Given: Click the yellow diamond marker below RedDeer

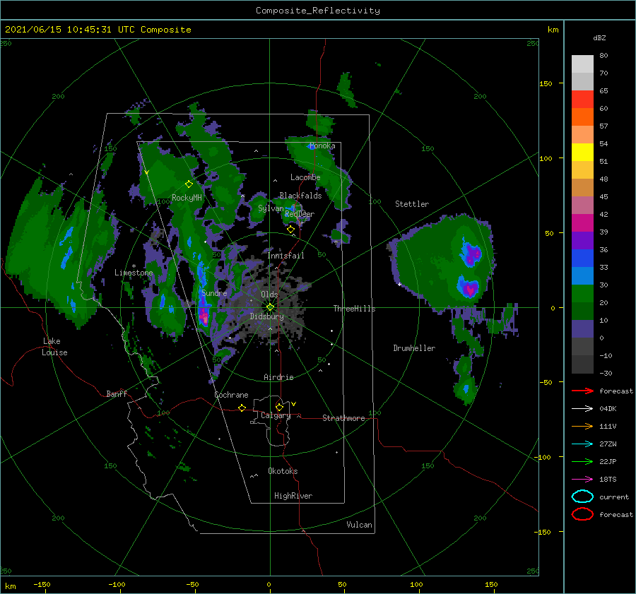Looking at the screenshot, I should click(x=290, y=230).
